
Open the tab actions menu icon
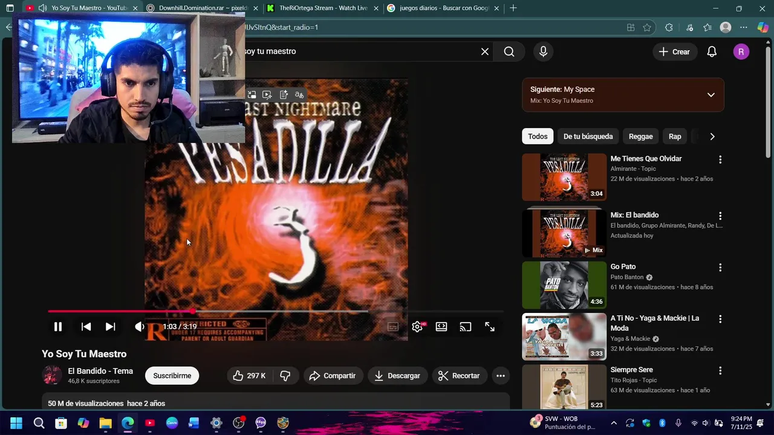tap(10, 8)
